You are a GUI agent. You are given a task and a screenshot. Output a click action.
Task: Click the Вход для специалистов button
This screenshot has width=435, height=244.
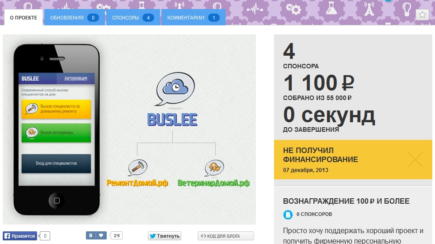click(57, 163)
